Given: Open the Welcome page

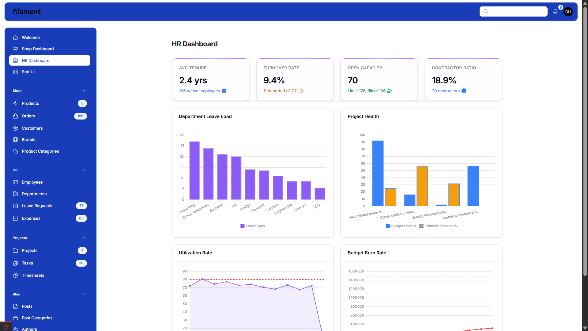Looking at the screenshot, I should (50, 37).
